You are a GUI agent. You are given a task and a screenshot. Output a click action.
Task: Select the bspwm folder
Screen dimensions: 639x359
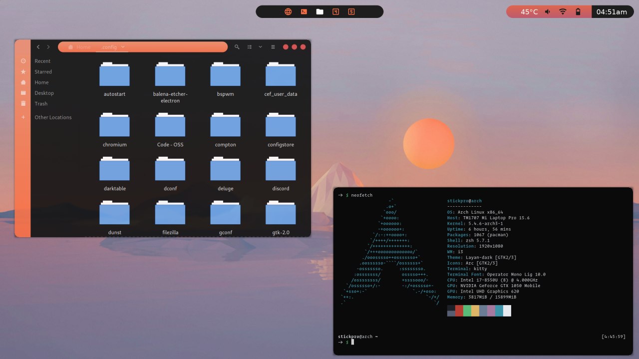pos(226,79)
